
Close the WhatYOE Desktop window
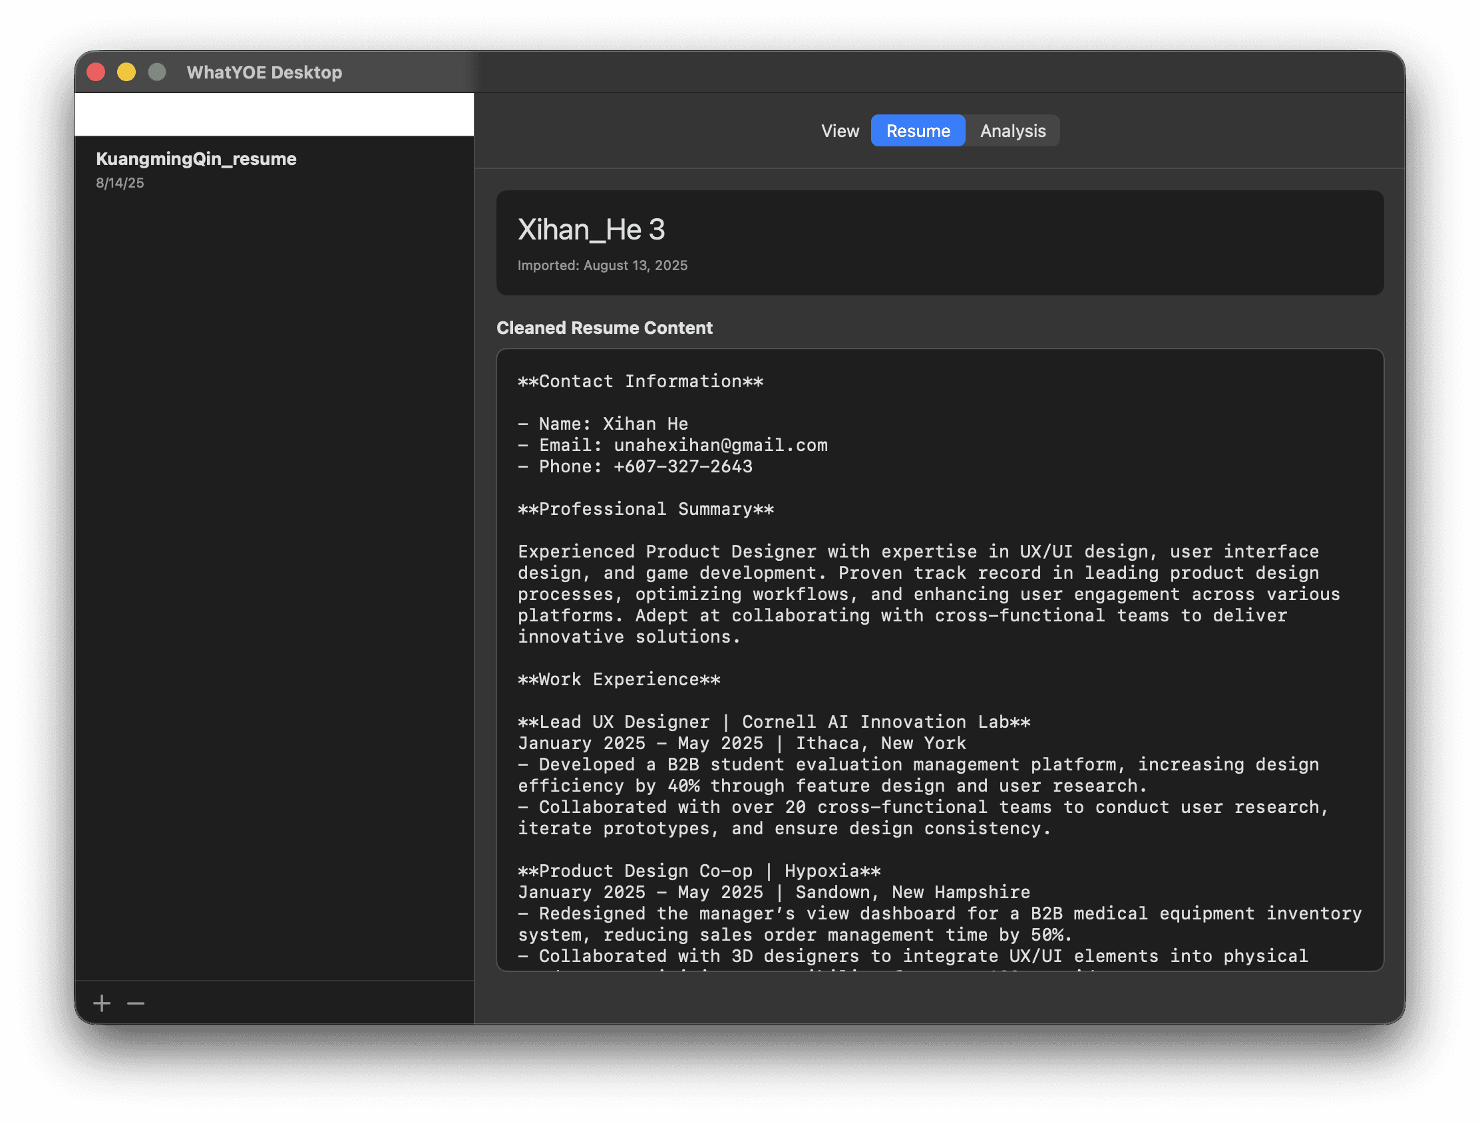(96, 73)
